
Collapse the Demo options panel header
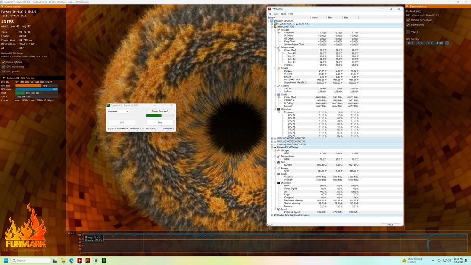point(438,6)
